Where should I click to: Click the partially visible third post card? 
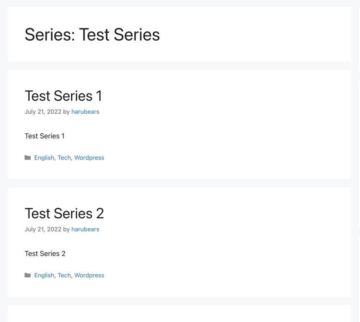point(179,314)
